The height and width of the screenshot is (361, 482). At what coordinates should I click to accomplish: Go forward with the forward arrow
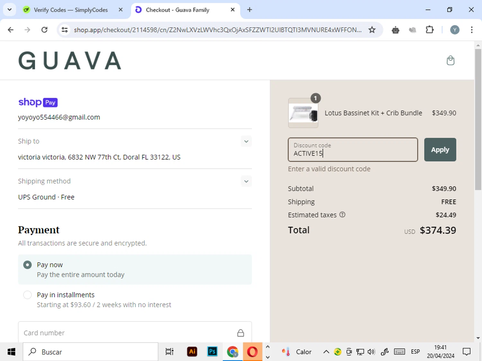tap(28, 30)
